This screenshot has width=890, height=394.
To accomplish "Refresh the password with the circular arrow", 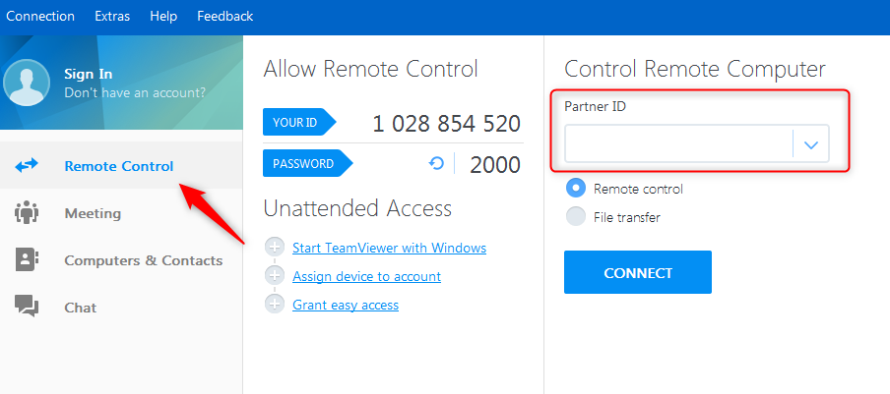I will [436, 163].
